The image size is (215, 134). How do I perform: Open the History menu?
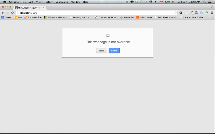click(x=48, y=2)
